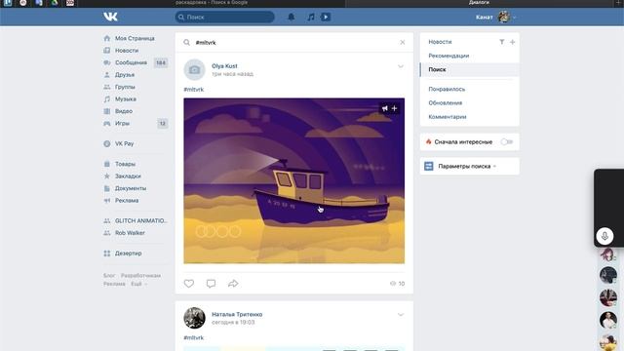The height and width of the screenshot is (351, 624).
Task: Open Диалоги browser tab
Action: (479, 3)
